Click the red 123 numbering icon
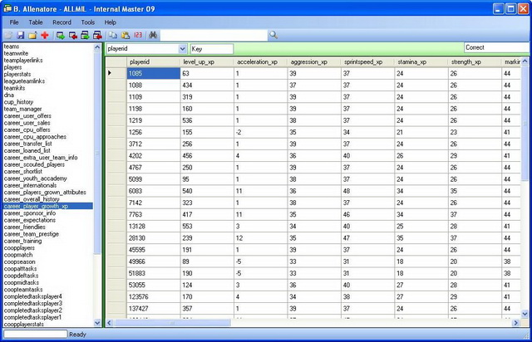532x342 pixels. [138, 35]
